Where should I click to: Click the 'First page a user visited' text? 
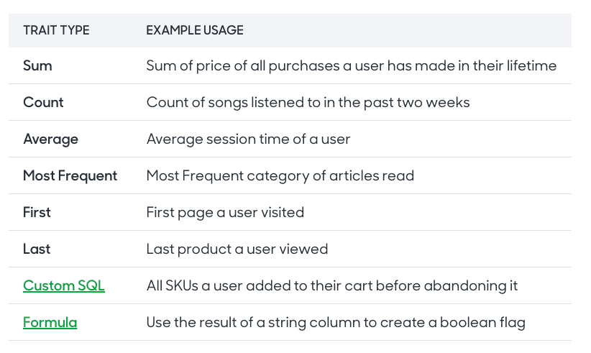(225, 212)
